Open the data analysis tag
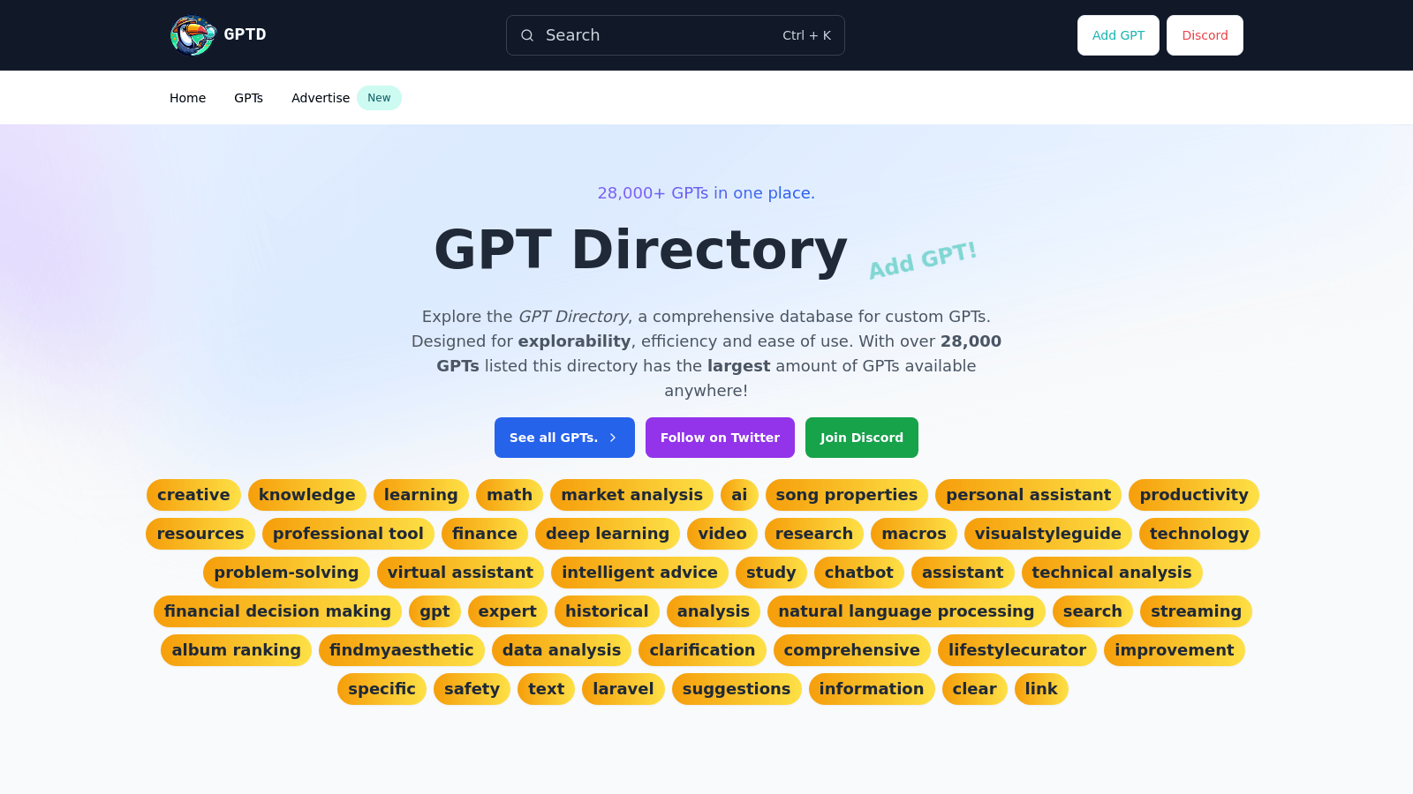The width and height of the screenshot is (1413, 794). click(x=562, y=650)
